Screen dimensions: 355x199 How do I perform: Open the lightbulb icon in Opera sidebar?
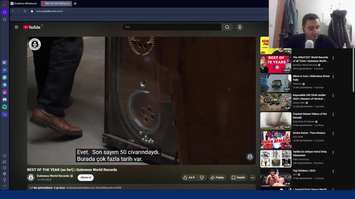tap(4, 180)
